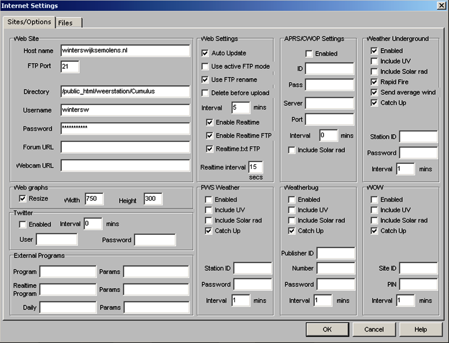The width and height of the screenshot is (449, 343).
Task: Uncheck Web graphs Resize checkbox
Action: (23, 198)
